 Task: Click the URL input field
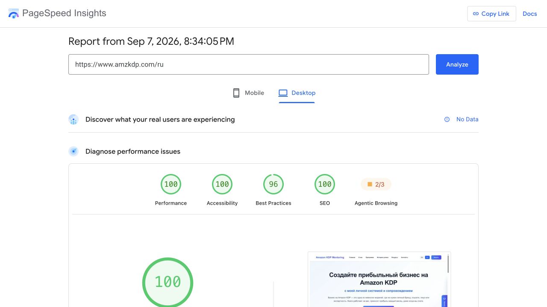[249, 64]
